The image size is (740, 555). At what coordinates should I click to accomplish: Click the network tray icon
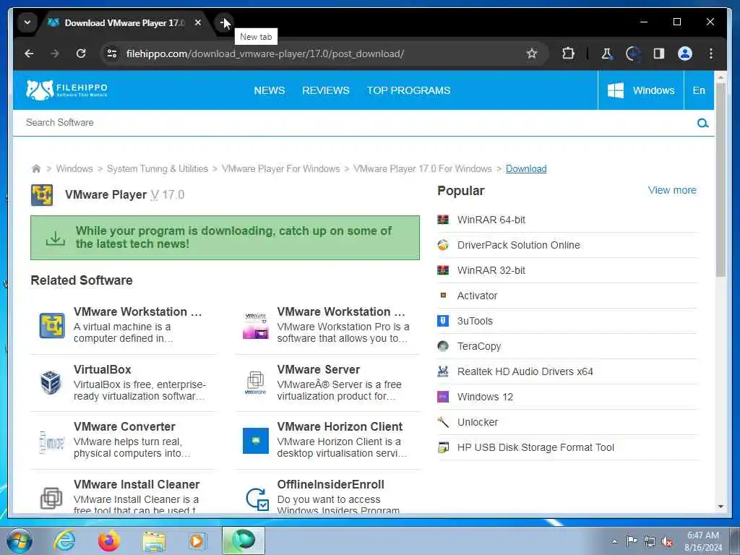click(x=650, y=542)
